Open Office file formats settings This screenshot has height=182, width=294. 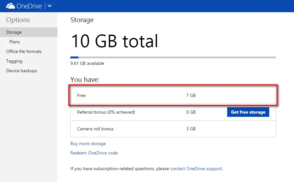pos(24,51)
